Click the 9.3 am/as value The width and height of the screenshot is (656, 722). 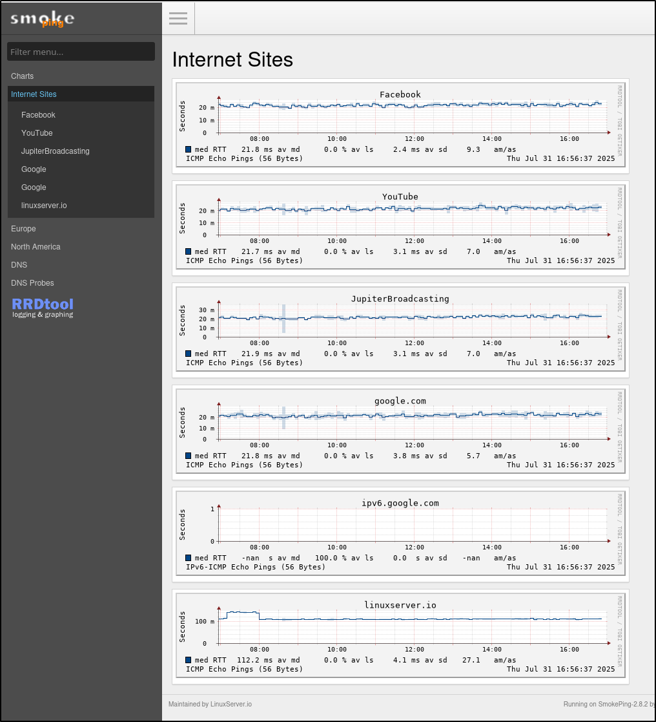pyautogui.click(x=473, y=149)
